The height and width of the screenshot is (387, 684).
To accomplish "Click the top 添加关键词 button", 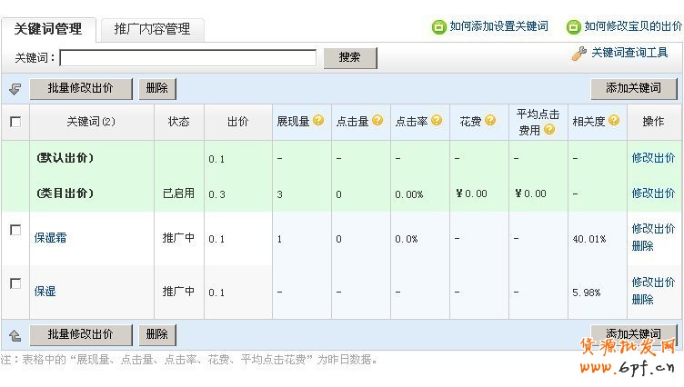I will pyautogui.click(x=634, y=89).
